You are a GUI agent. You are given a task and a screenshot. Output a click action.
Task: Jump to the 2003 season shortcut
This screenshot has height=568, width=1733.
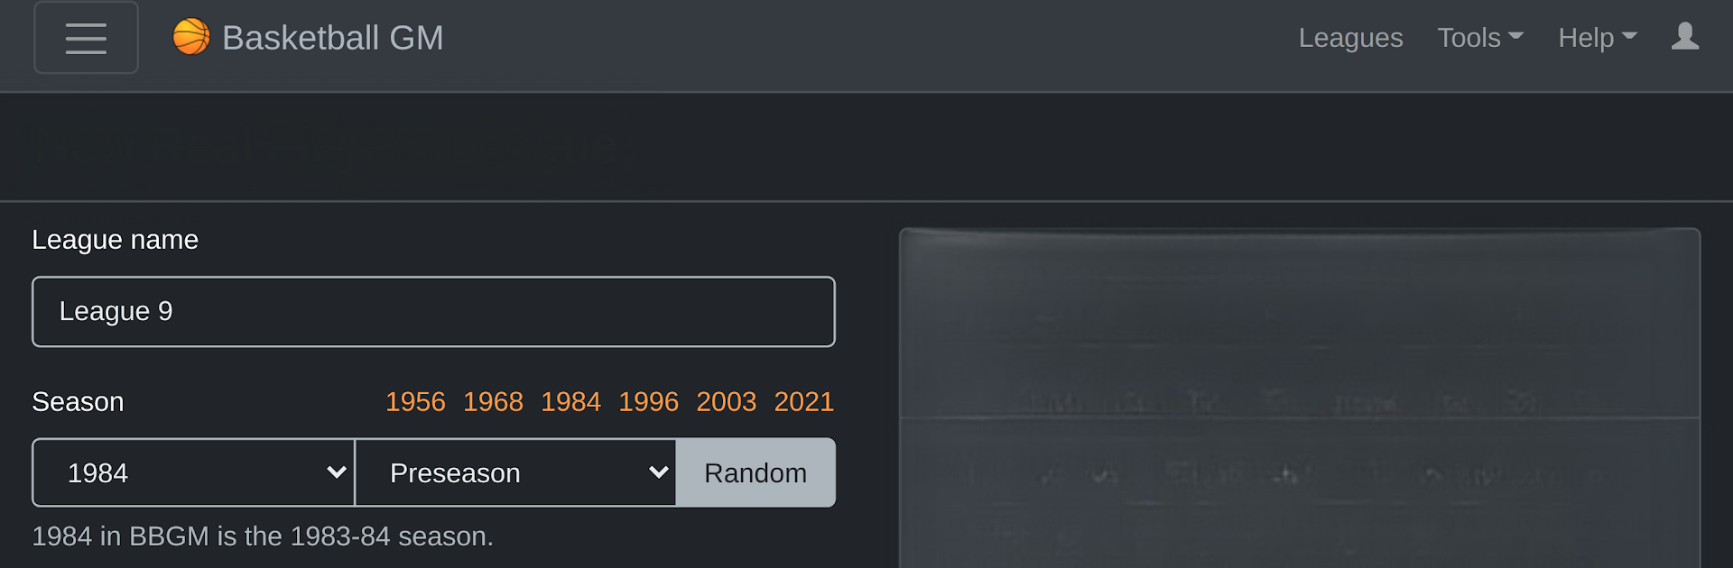726,401
